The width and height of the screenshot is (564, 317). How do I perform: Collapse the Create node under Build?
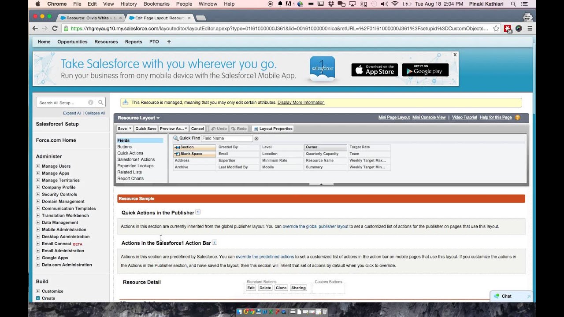[x=38, y=298]
